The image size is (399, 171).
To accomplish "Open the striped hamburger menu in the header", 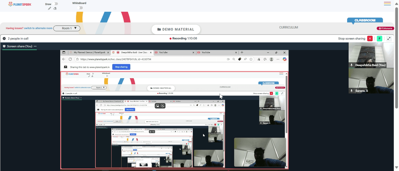I will click(x=387, y=4).
